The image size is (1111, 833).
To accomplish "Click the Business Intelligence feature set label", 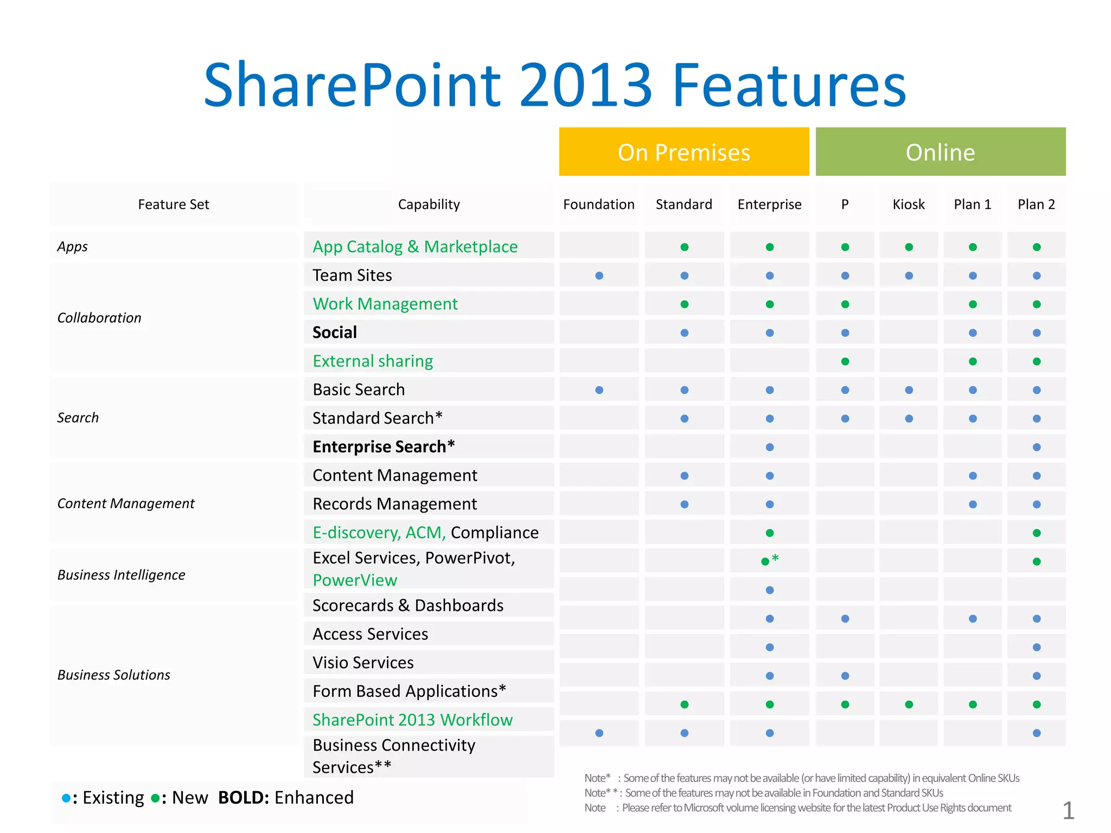I will [x=121, y=575].
